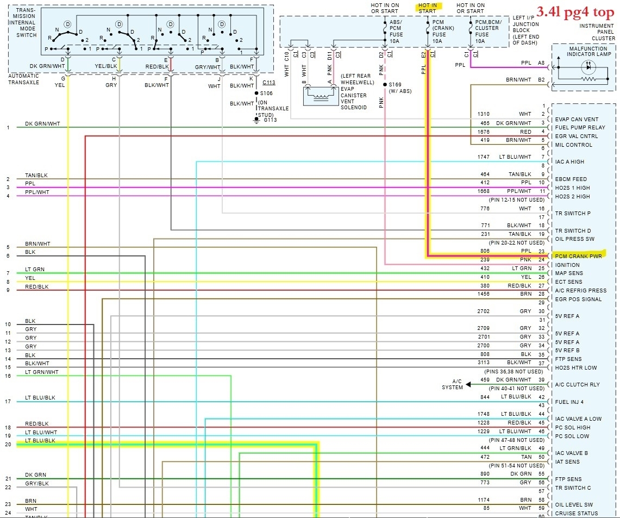Select the 'CRUISE STATUS' label
Viewport: 620px width, 518px height.
(x=576, y=514)
